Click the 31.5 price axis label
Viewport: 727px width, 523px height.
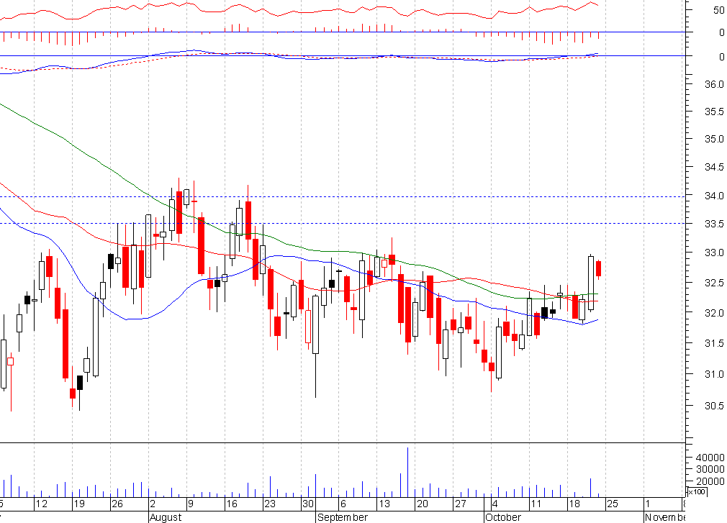click(x=714, y=343)
